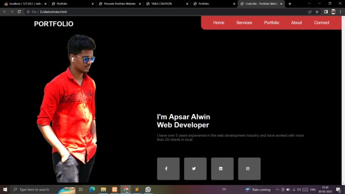Image resolution: width=345 pixels, height=194 pixels.
Task: Open the clock and date flyout
Action: pyautogui.click(x=325, y=189)
